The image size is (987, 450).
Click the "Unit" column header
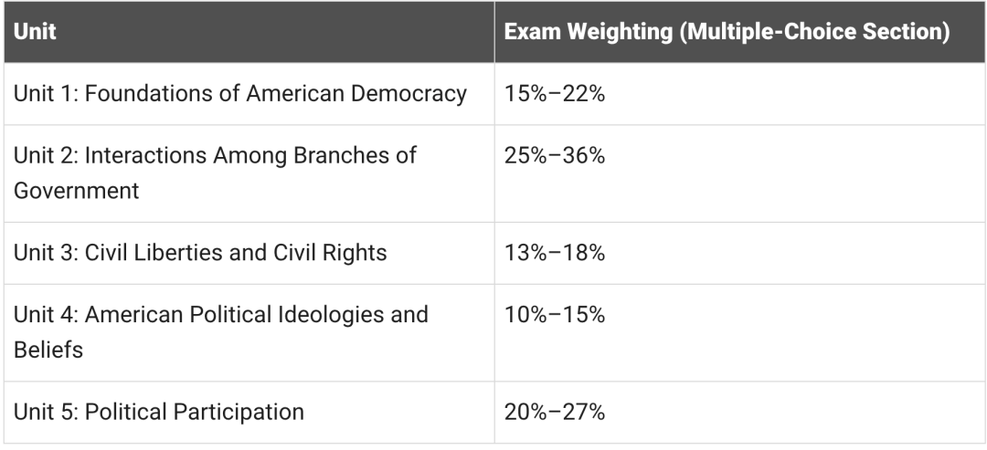pos(35,31)
